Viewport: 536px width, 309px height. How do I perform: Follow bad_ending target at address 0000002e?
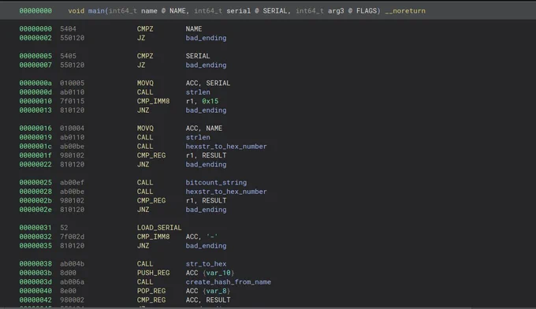pyautogui.click(x=207, y=210)
